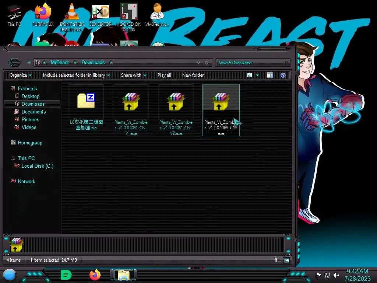Click the details pane file preview icon

(16, 245)
